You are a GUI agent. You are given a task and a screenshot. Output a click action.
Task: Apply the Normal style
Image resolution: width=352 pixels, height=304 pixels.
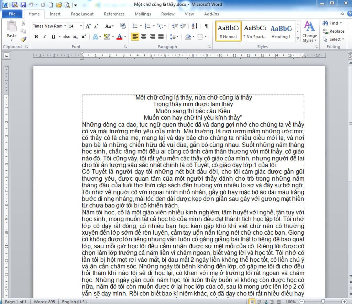tap(228, 31)
